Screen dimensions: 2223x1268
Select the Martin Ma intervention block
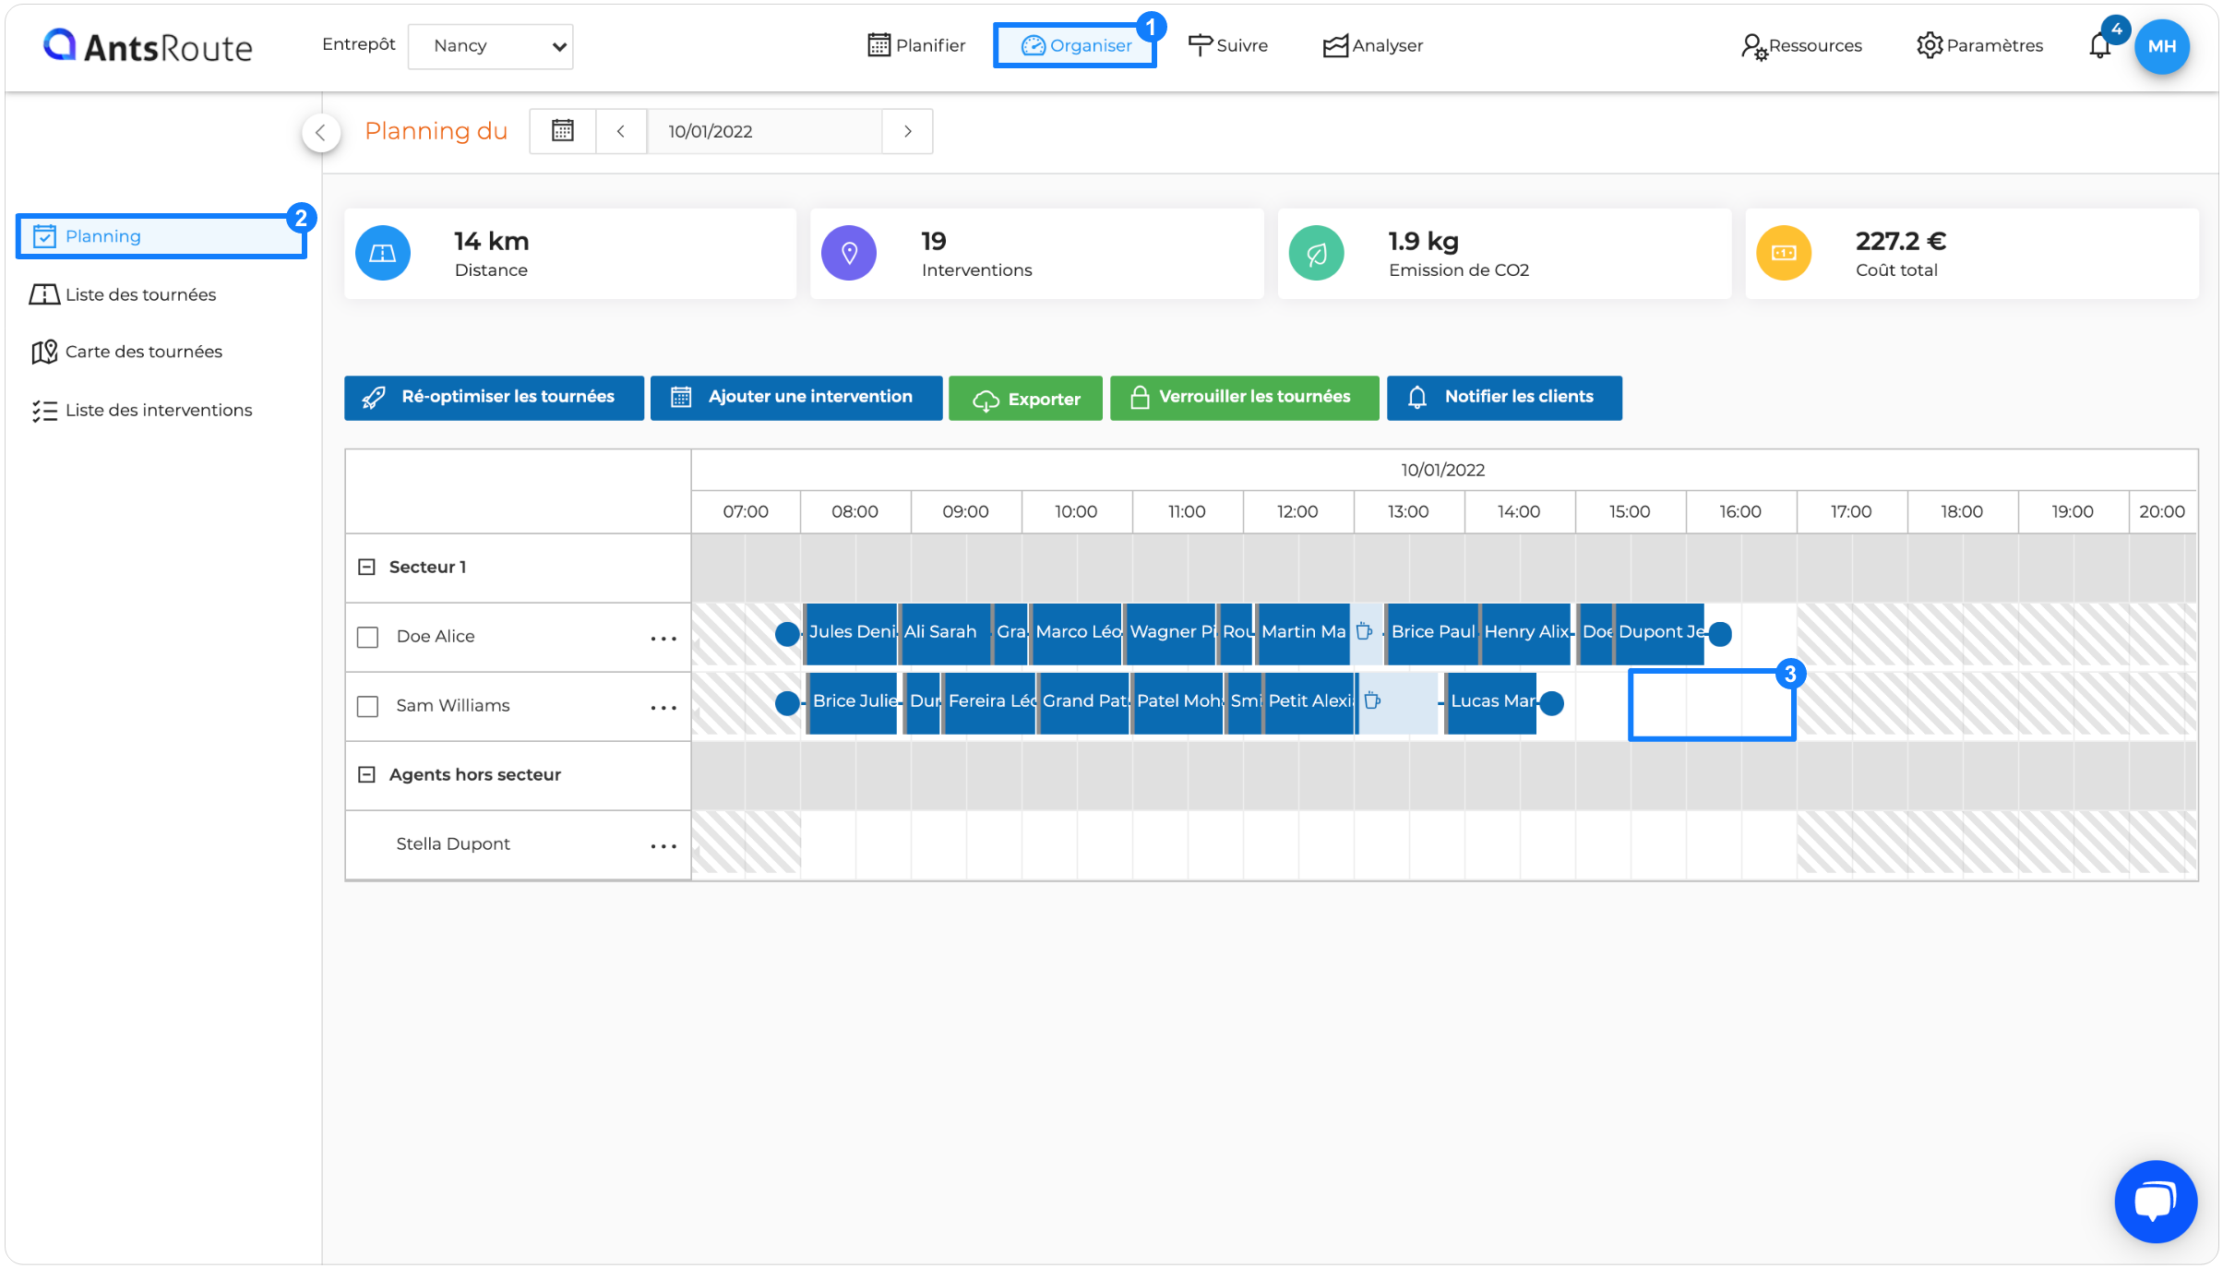(x=1303, y=633)
